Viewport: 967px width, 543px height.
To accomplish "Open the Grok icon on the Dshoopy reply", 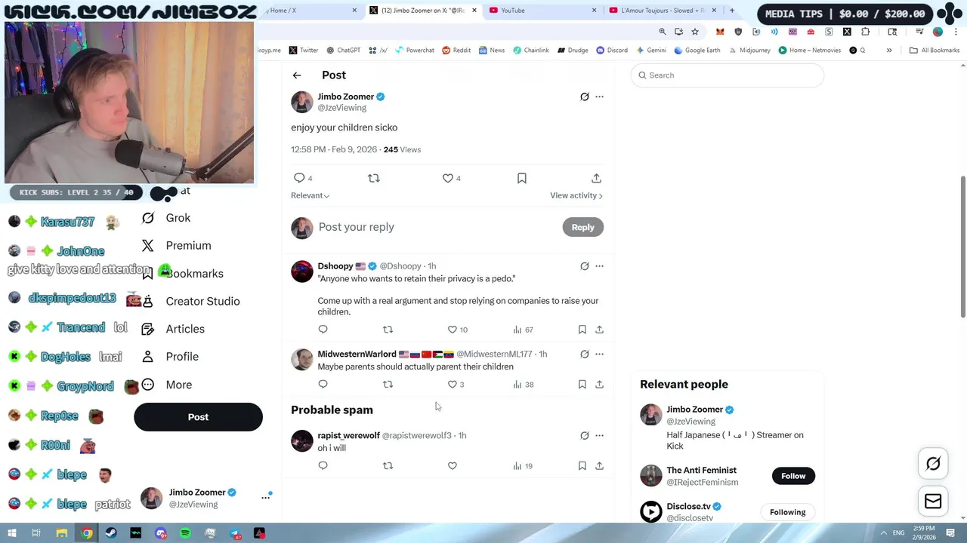I will click(584, 266).
